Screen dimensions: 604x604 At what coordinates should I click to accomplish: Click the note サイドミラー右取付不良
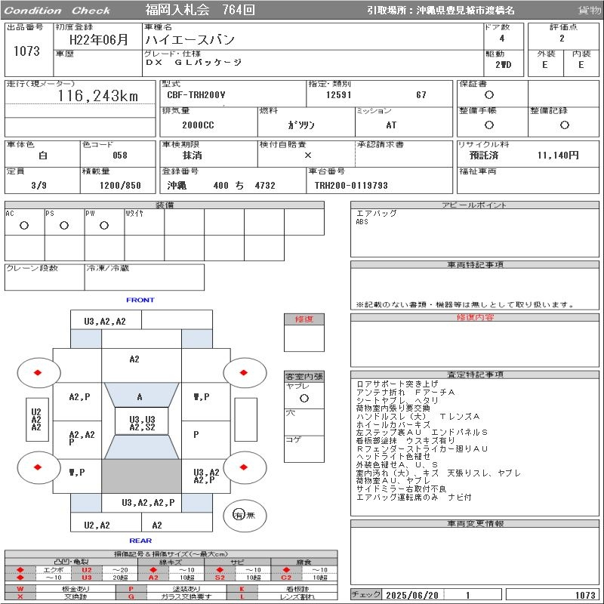[401, 488]
